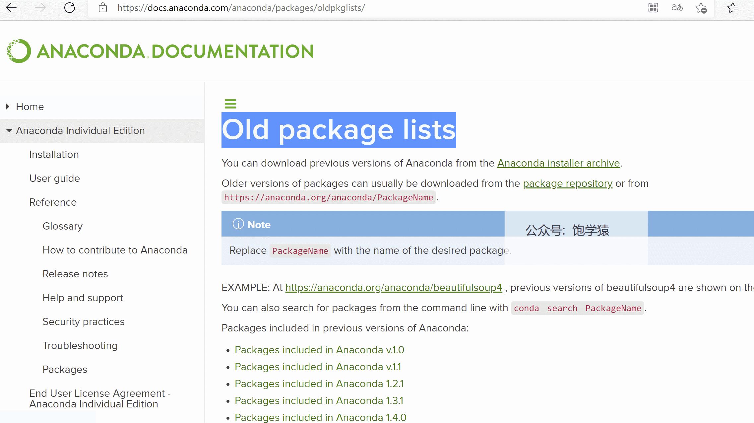Open Packages included in Anaconda 1.2.1

[319, 384]
